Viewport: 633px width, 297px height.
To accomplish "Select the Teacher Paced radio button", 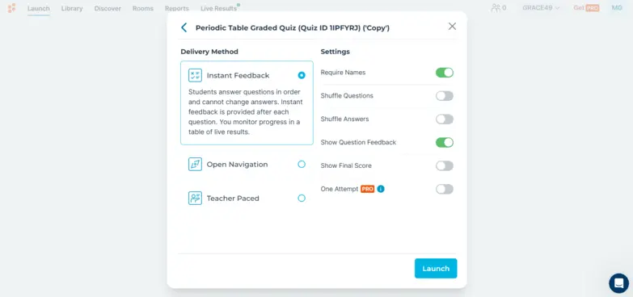I will [x=302, y=198].
